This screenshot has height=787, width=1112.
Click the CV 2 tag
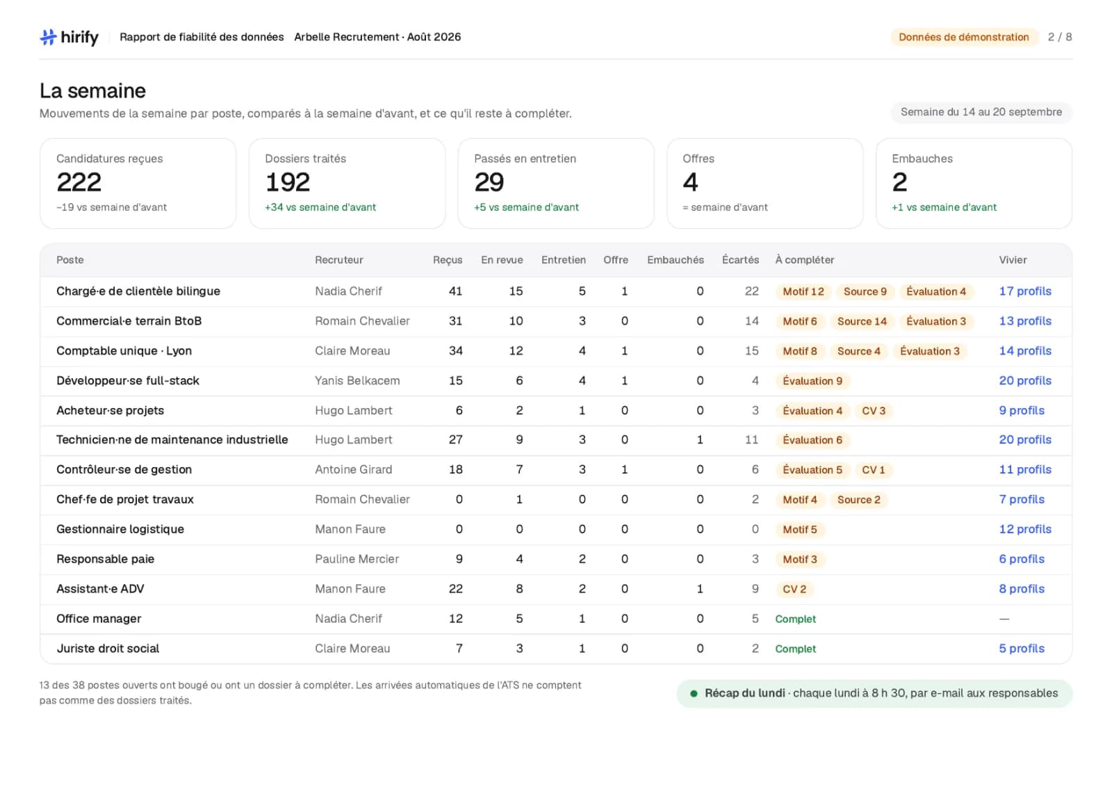coord(794,590)
